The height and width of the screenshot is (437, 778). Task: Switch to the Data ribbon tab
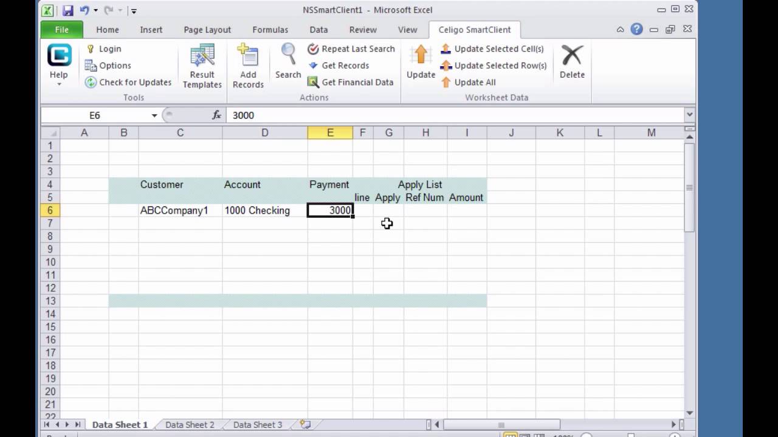coord(318,30)
